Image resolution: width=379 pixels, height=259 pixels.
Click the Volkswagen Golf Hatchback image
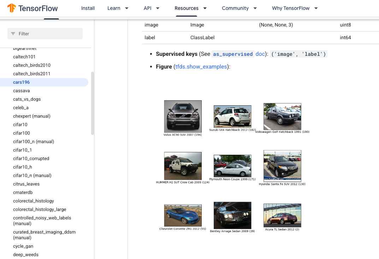[282, 116]
